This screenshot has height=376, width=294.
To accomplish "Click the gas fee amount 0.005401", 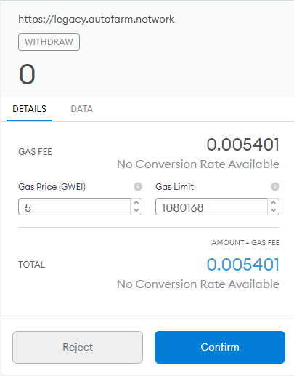I will coord(243,145).
